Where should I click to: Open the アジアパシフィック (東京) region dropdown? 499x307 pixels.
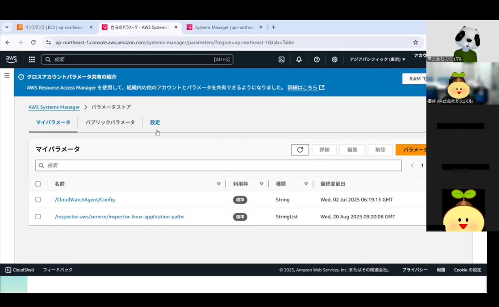tap(377, 60)
